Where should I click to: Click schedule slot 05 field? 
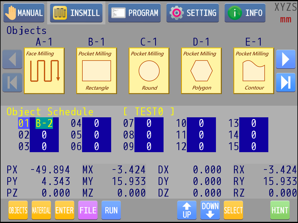96,135
